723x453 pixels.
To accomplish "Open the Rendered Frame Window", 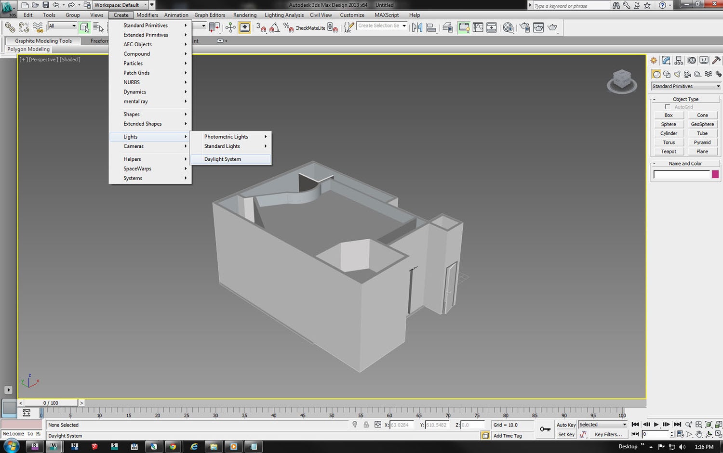I will click(538, 27).
